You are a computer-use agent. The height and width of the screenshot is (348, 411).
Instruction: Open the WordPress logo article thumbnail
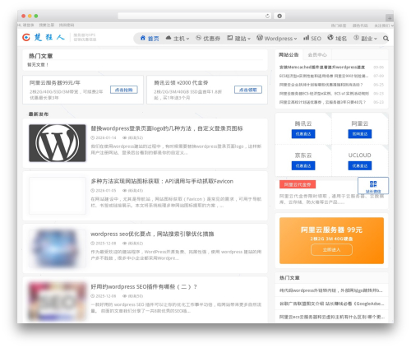pyautogui.click(x=58, y=143)
